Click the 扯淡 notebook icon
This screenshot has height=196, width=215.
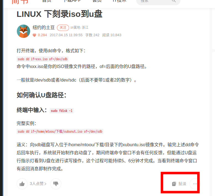pos(174,184)
